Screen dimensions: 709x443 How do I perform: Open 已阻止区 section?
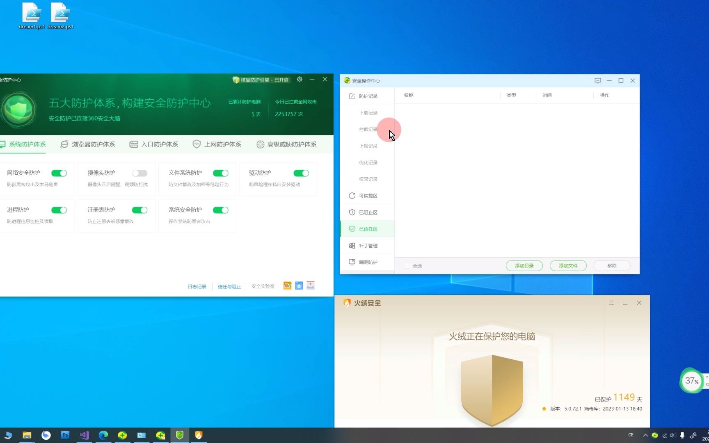(x=367, y=212)
